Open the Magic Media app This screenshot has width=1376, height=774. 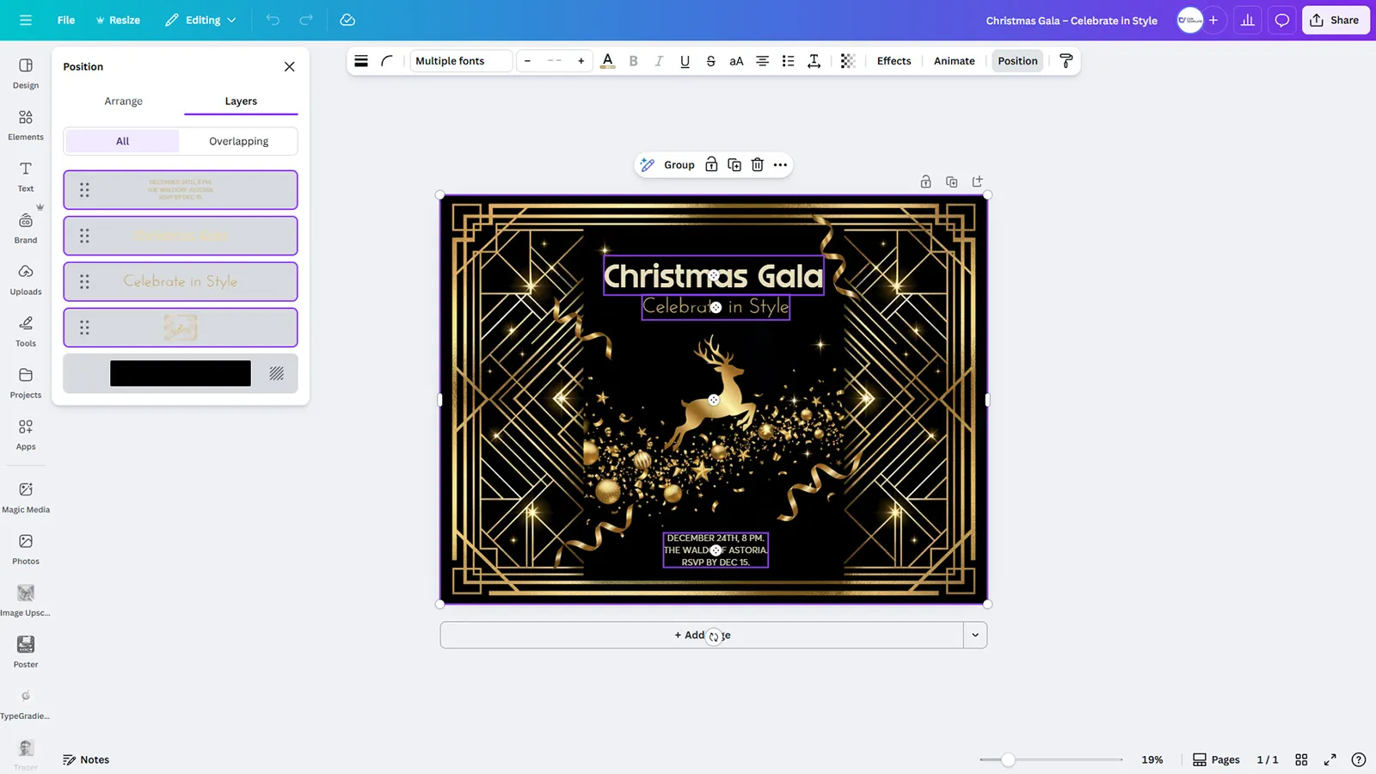[x=26, y=497]
